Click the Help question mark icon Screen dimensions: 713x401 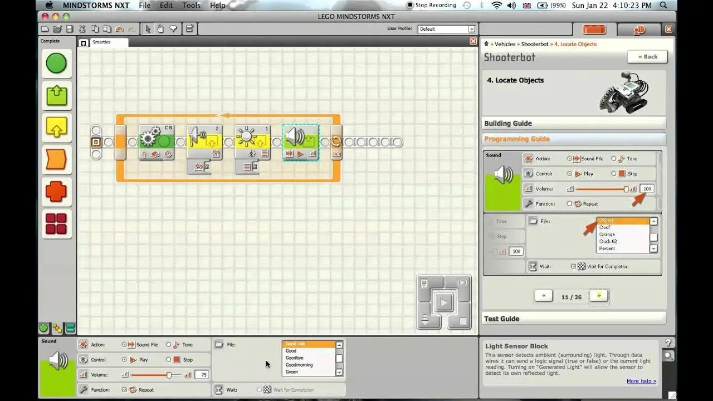(x=668, y=343)
